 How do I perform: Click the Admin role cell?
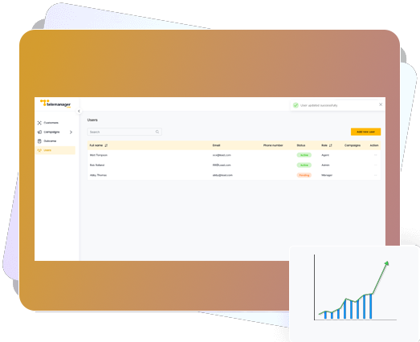(325, 165)
